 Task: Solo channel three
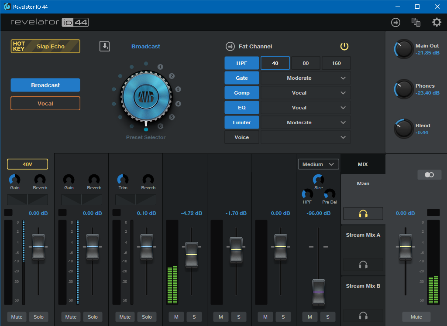pos(147,316)
